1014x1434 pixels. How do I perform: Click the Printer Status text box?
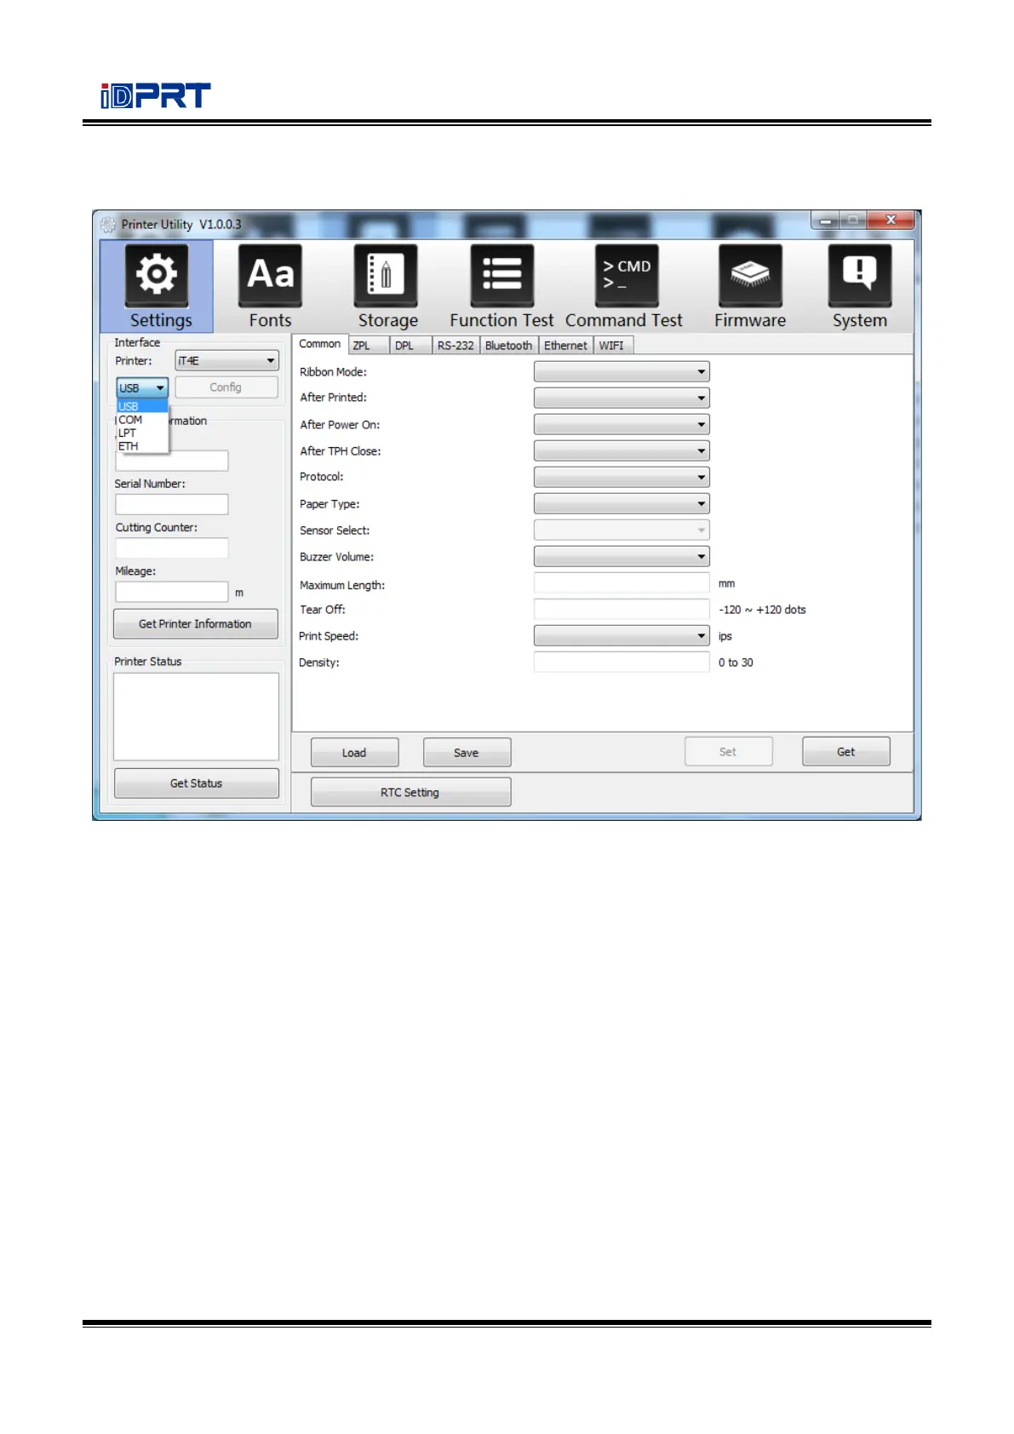tap(196, 716)
